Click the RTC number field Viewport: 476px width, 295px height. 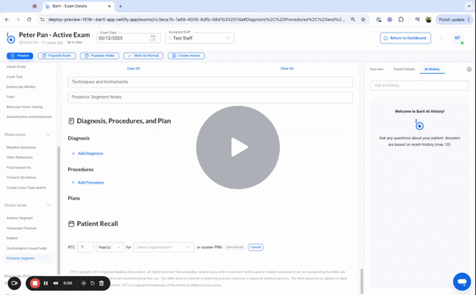(85, 247)
